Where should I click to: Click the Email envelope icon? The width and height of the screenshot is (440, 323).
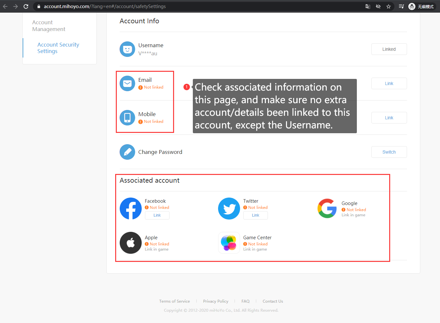pyautogui.click(x=127, y=83)
